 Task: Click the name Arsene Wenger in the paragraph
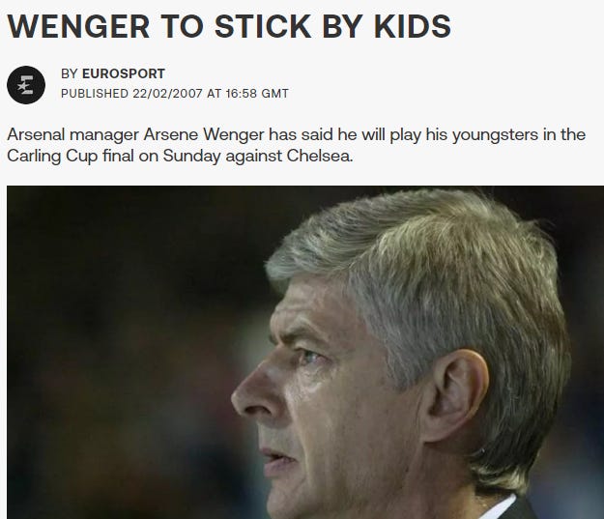[x=204, y=134]
